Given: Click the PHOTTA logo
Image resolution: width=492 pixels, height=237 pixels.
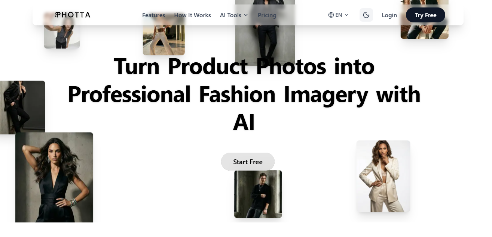Looking at the screenshot, I should 73,15.
